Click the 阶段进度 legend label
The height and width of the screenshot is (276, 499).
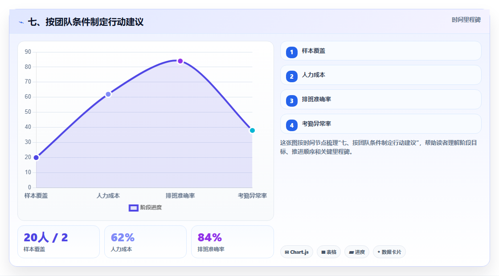pos(151,208)
